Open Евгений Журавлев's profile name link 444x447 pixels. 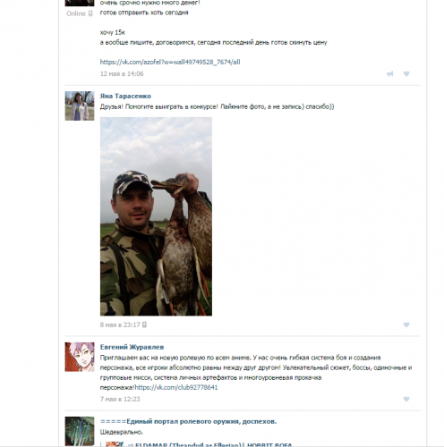132,347
